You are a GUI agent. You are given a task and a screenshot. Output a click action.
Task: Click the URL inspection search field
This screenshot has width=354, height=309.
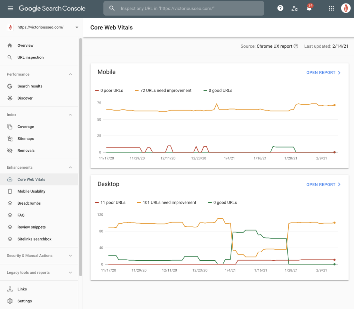pos(187,8)
